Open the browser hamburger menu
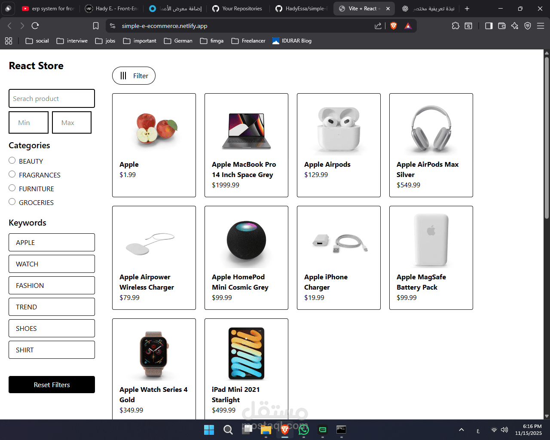This screenshot has height=440, width=550. 541,26
